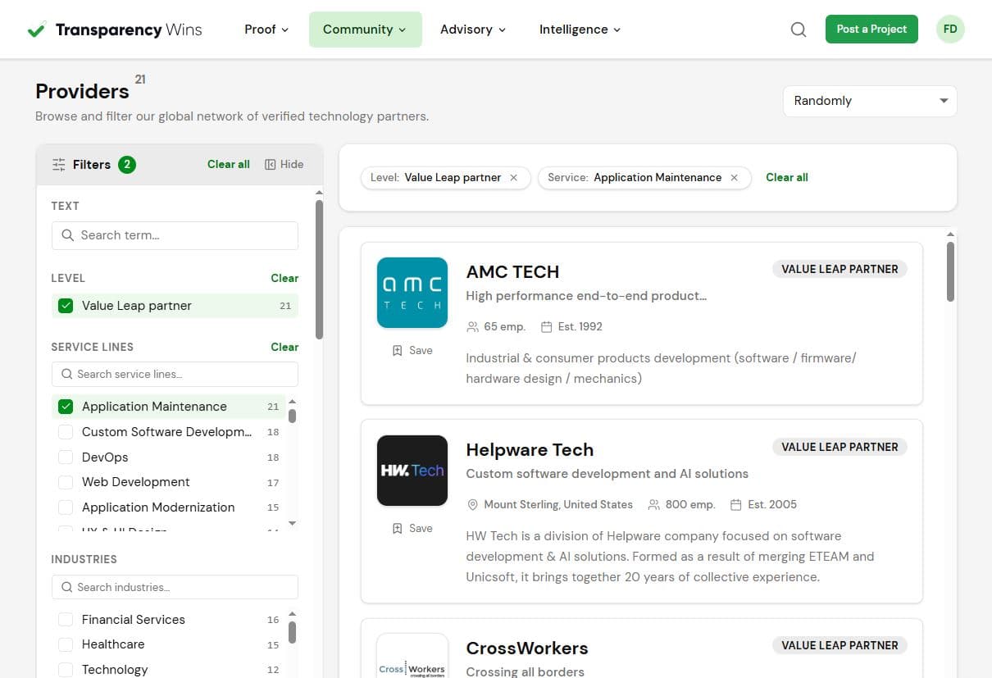This screenshot has width=992, height=678.
Task: Click the filters slider icon in Filters panel
Action: click(x=58, y=164)
